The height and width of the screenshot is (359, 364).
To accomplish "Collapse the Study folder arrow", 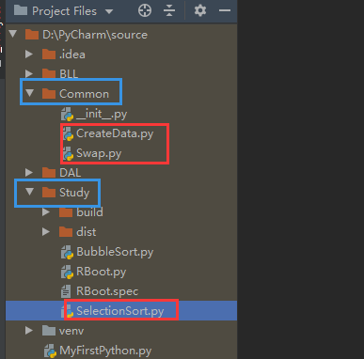I will point(29,192).
